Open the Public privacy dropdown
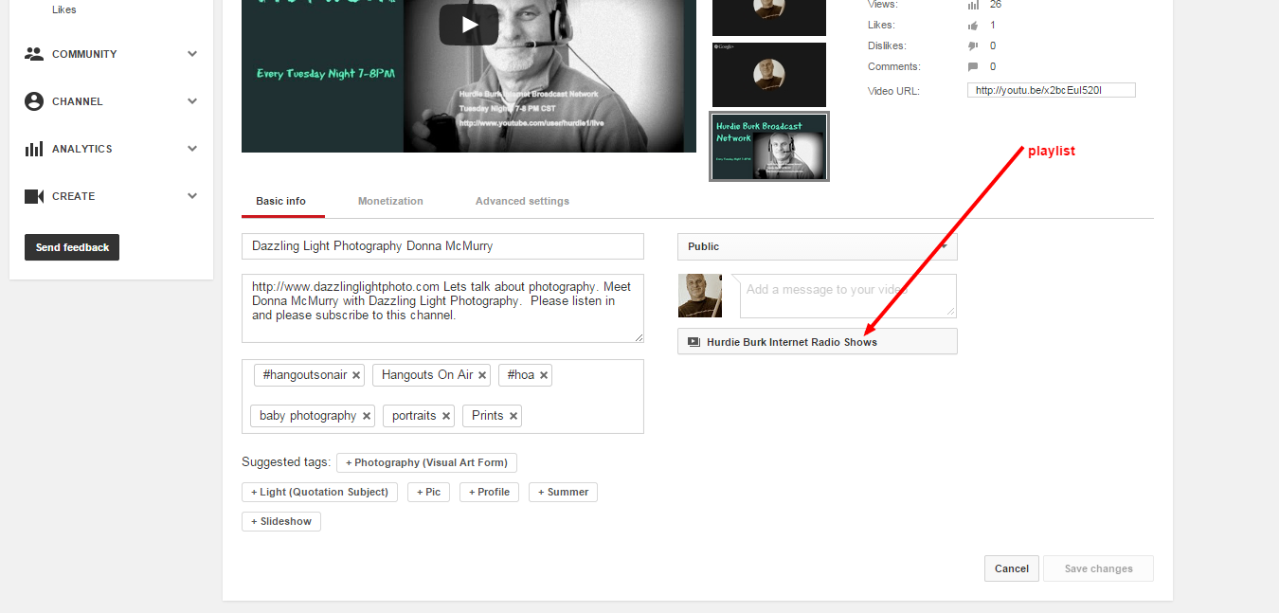1279x613 pixels. click(x=817, y=246)
